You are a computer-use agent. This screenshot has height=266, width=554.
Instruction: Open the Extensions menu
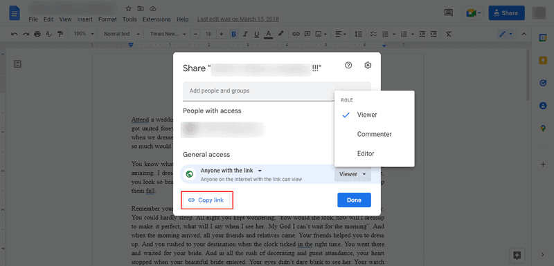click(x=157, y=19)
